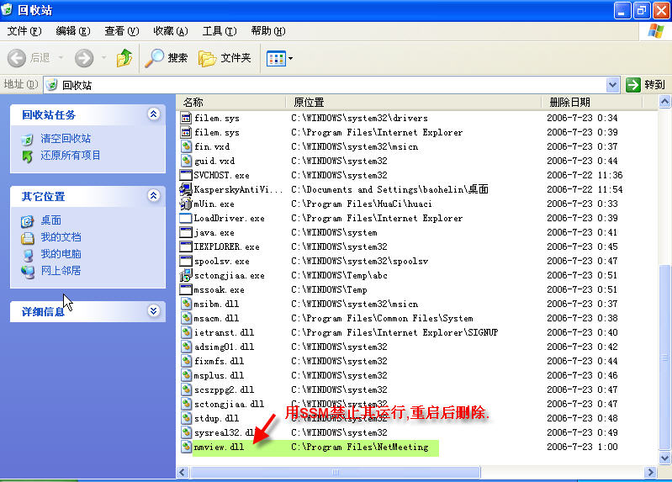The width and height of the screenshot is (672, 482).
Task: Click the Forward arrow toolbar icon
Action: point(84,58)
